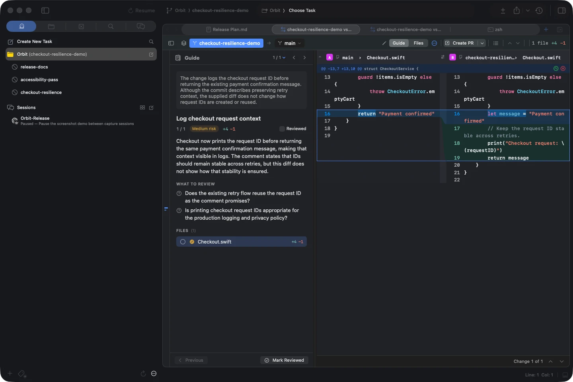The image size is (573, 382).
Task: Select the faded checkout-resilience-demo vs... tab
Action: pyautogui.click(x=405, y=29)
